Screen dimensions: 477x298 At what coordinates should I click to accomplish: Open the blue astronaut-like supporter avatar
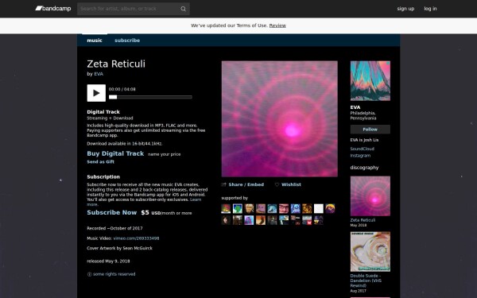tap(296, 208)
